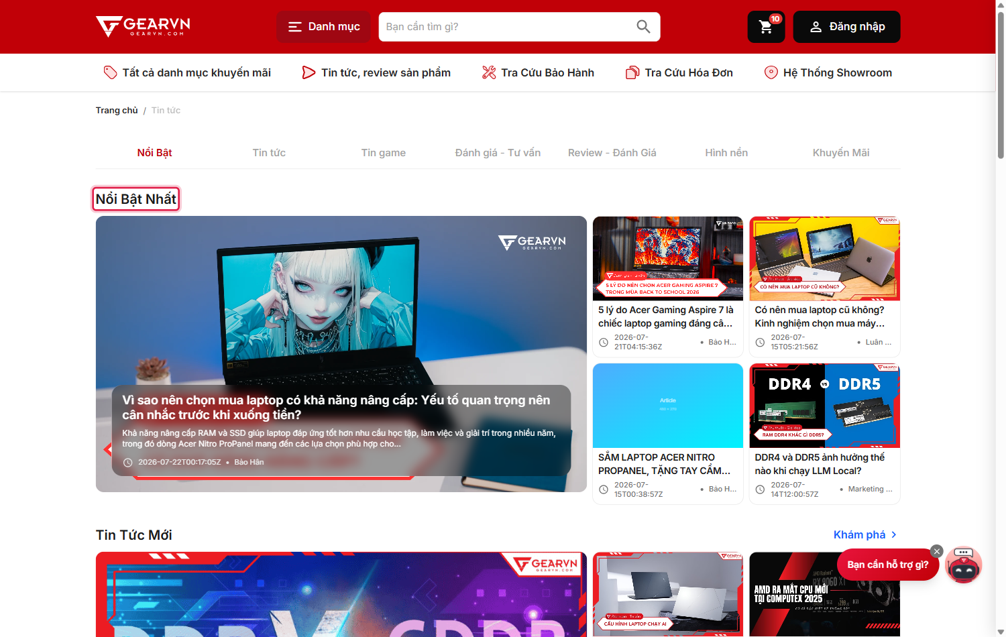Click the Đăng nhập login button
Viewport: 1006px width, 637px height.
[x=846, y=27]
